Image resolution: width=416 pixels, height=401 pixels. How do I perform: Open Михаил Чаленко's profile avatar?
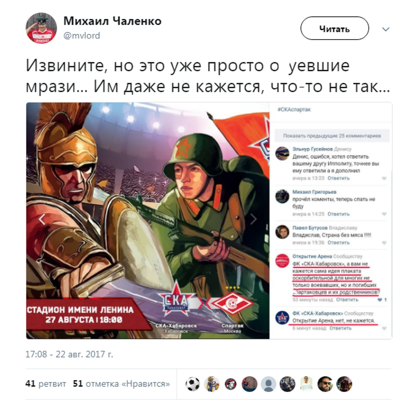(x=41, y=28)
